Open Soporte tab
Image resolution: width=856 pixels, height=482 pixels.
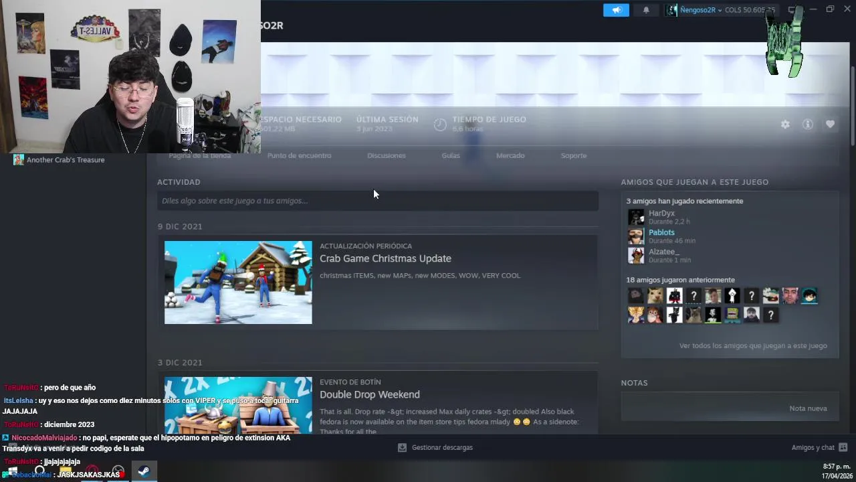[574, 155]
